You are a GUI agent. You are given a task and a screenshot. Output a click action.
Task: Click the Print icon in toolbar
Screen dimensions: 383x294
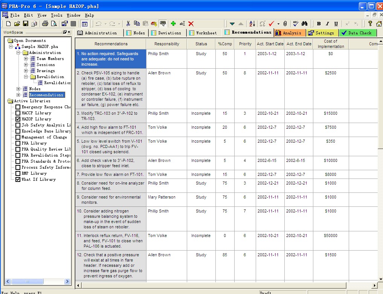45,24
